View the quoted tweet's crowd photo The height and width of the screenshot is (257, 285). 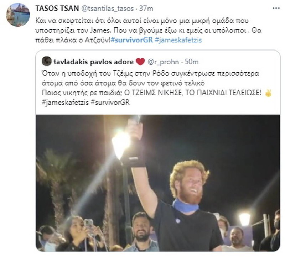click(x=158, y=183)
